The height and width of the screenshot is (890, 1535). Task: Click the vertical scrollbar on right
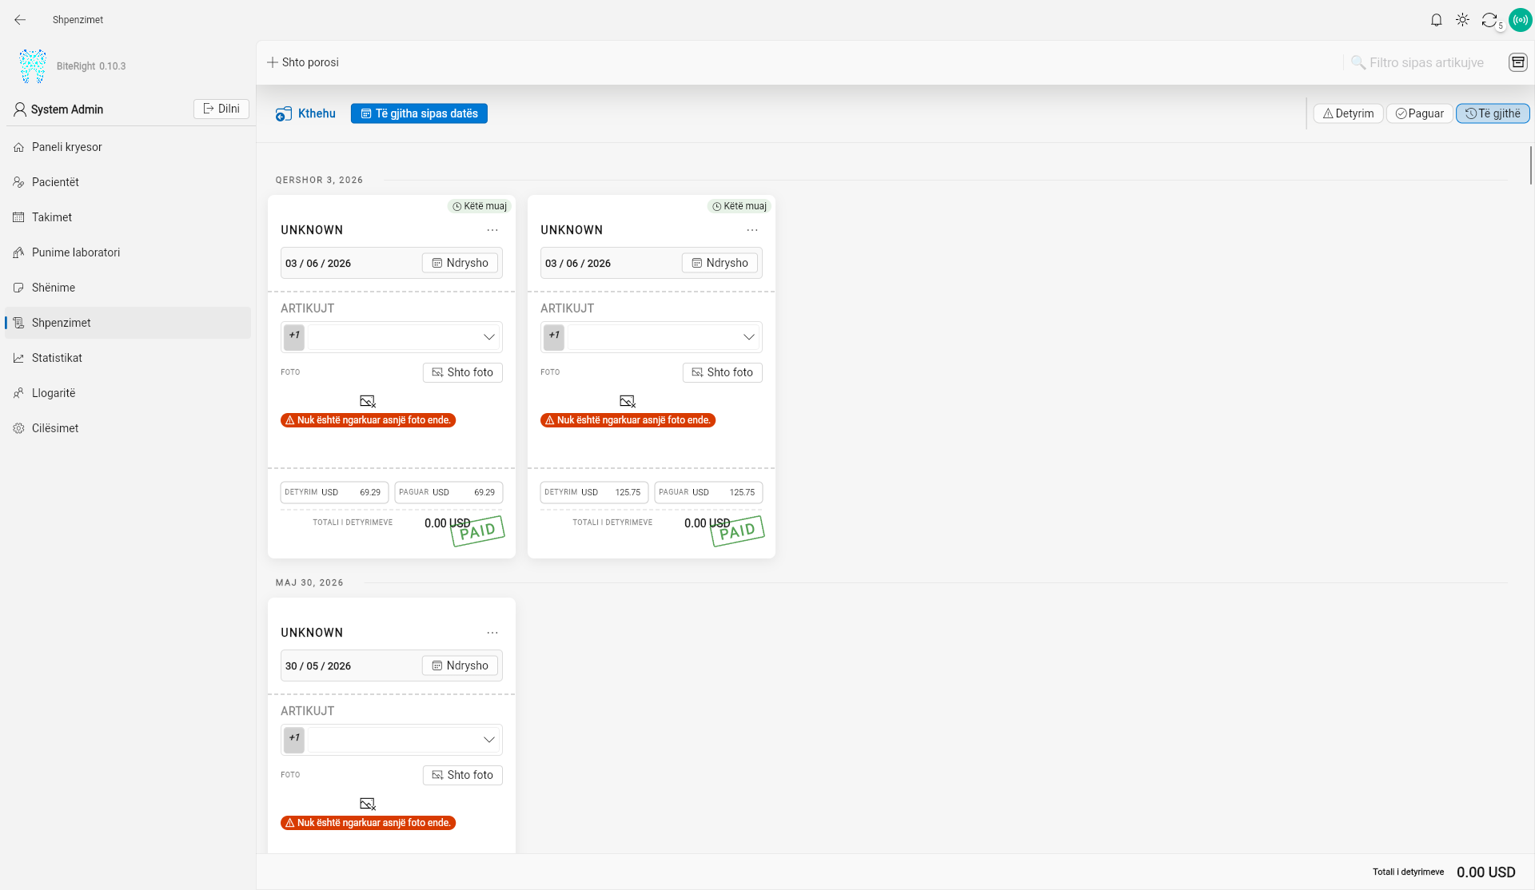click(1531, 165)
